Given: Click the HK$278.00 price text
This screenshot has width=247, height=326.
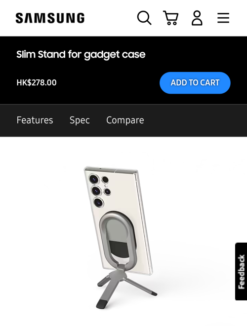Looking at the screenshot, I should coord(37,82).
